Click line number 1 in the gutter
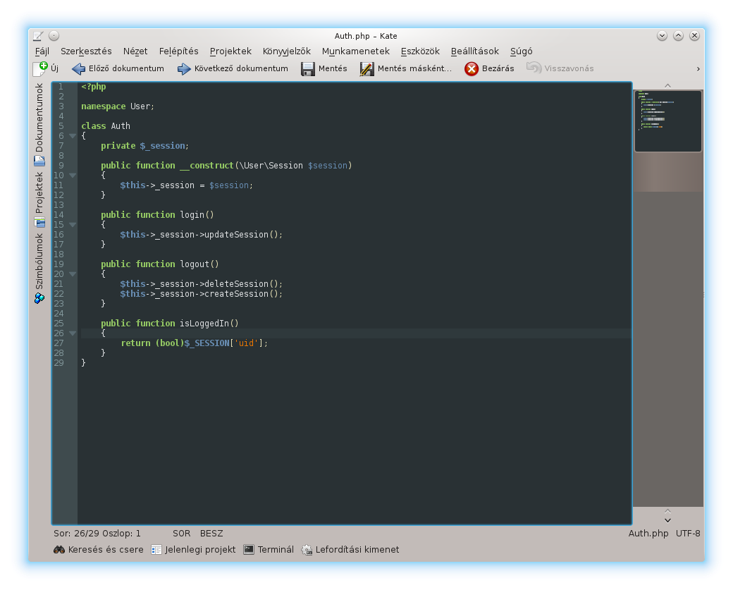 (x=61, y=87)
